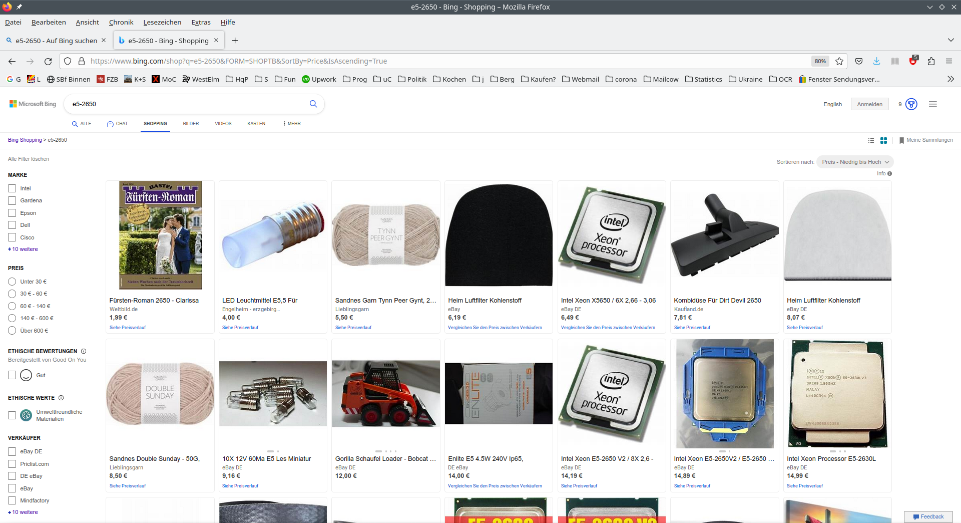Image resolution: width=961 pixels, height=523 pixels.
Task: Open the Bing settings hamburger menu
Action: (933, 104)
